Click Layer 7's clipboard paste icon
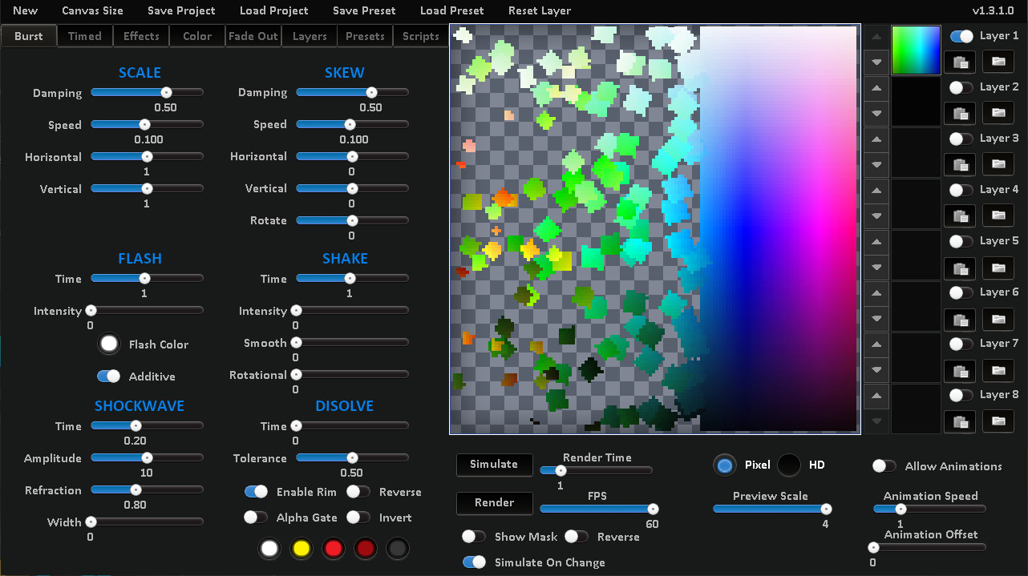This screenshot has width=1028, height=576. click(960, 371)
